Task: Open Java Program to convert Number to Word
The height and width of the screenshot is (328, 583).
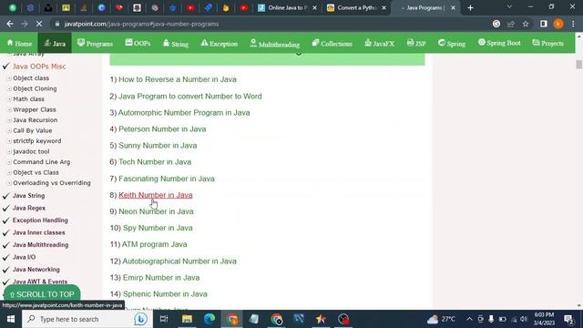Action: [190, 96]
